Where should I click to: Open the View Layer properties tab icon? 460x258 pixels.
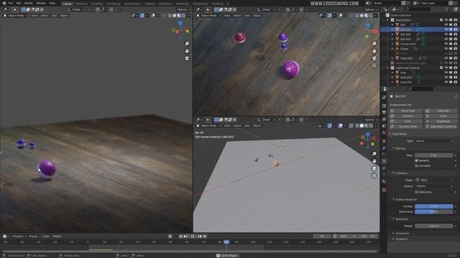[385, 120]
